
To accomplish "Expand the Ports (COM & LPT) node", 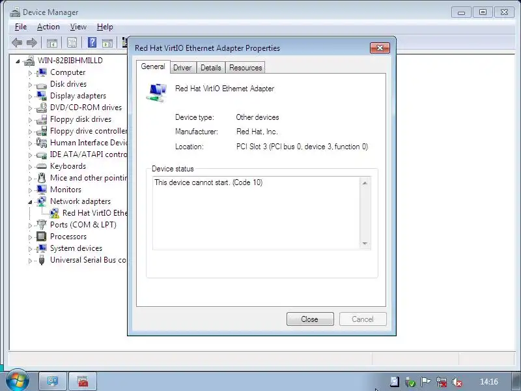I will (x=30, y=225).
